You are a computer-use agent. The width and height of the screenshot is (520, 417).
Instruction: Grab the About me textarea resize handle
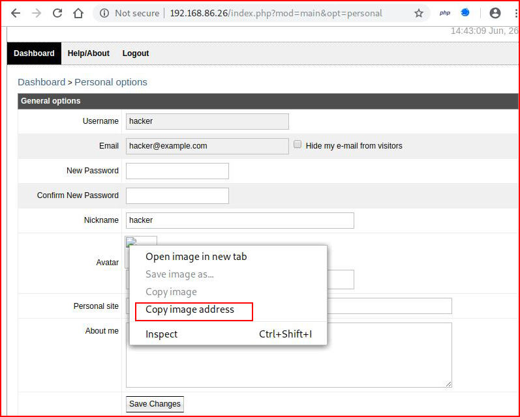tap(448, 384)
